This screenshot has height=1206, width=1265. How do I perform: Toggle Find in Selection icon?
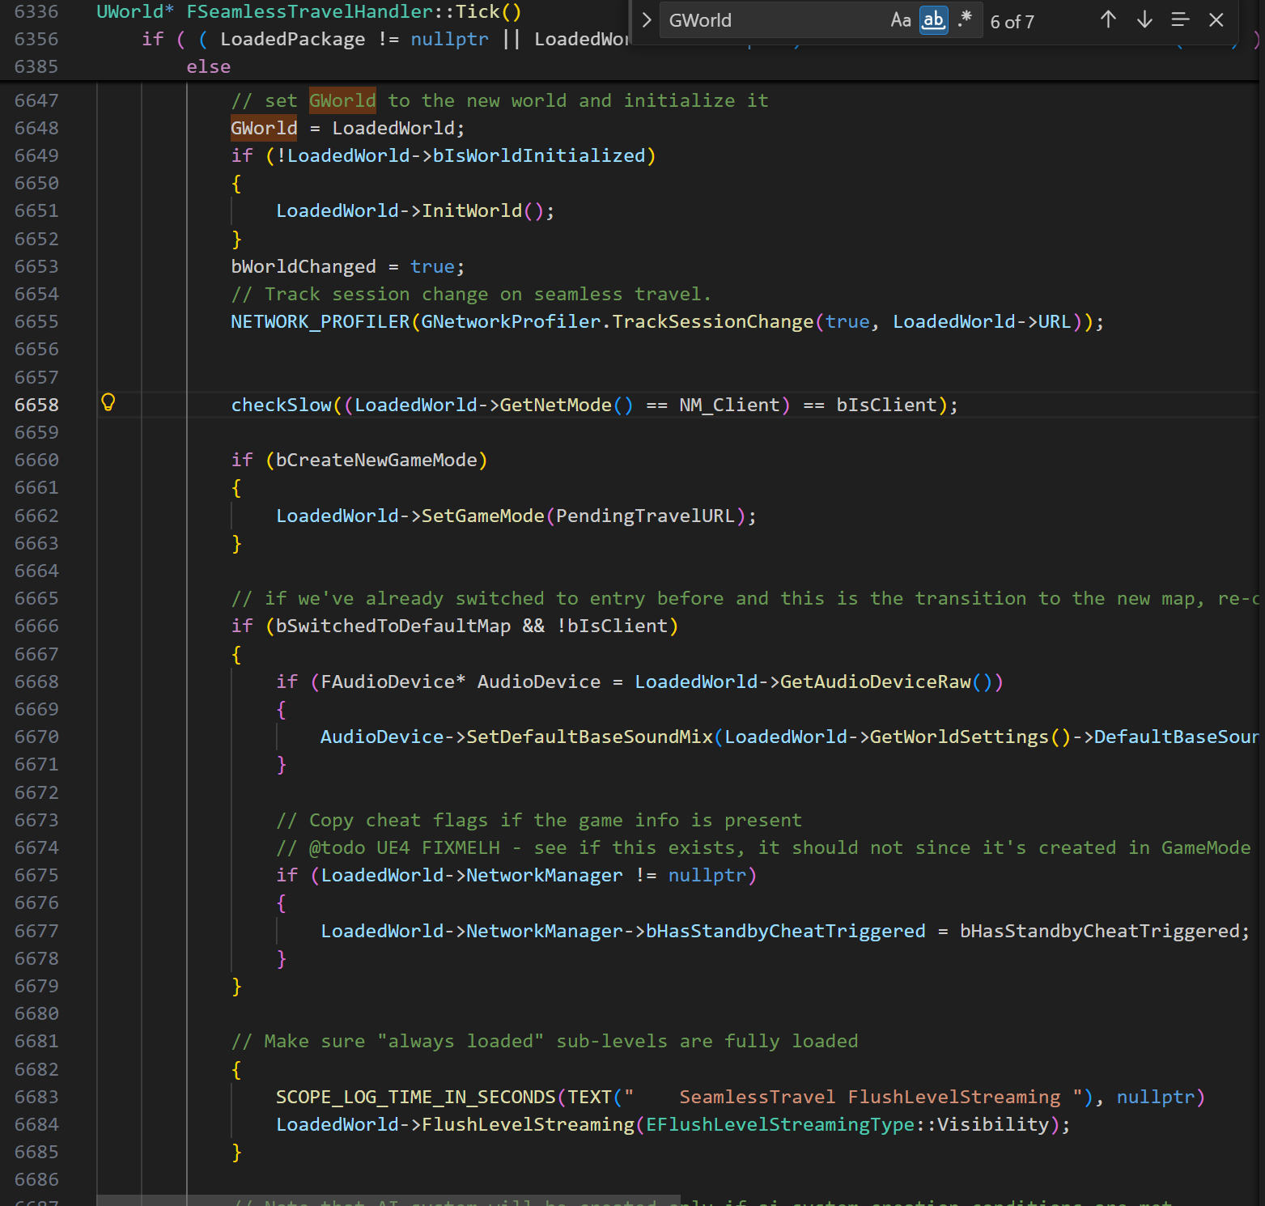(1180, 20)
